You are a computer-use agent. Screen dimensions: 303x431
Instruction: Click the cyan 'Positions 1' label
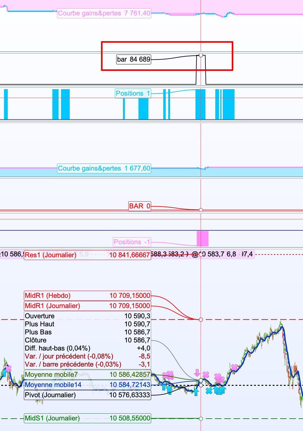pos(133,94)
